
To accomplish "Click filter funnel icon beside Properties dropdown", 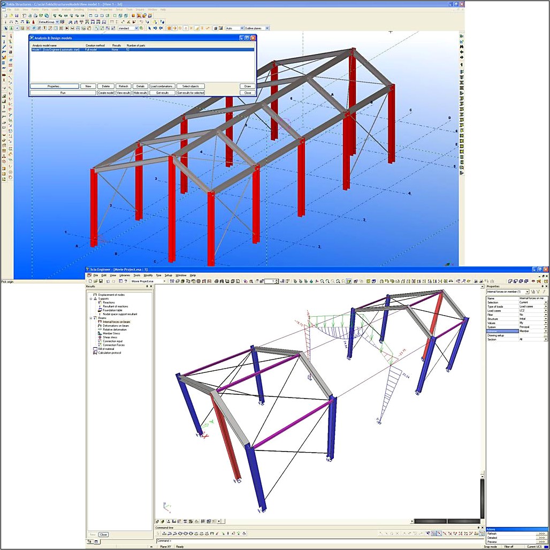I will (x=538, y=292).
